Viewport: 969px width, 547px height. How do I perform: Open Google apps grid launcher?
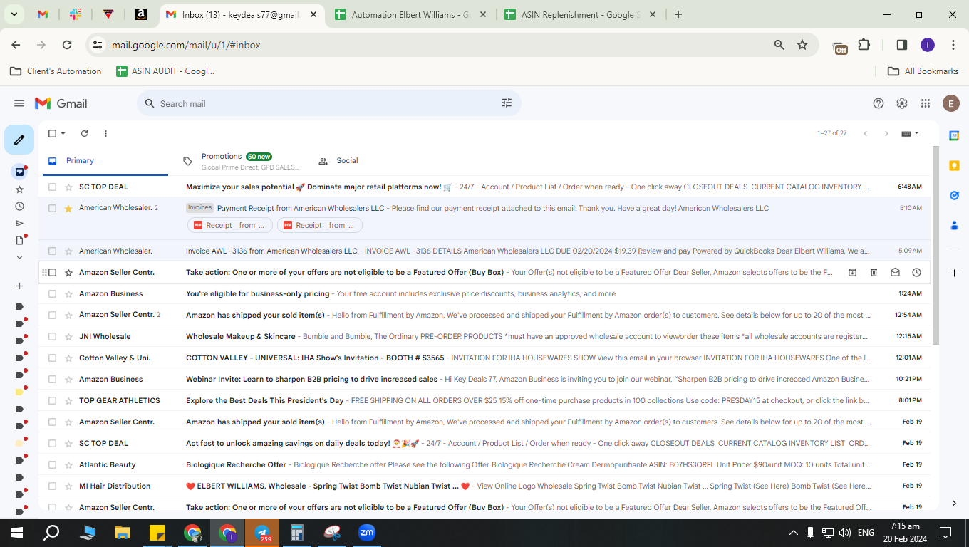(926, 103)
